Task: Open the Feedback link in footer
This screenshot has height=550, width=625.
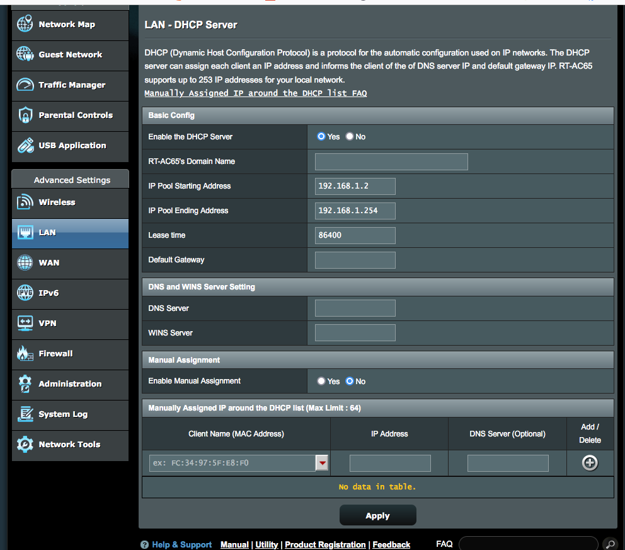Action: [391, 544]
